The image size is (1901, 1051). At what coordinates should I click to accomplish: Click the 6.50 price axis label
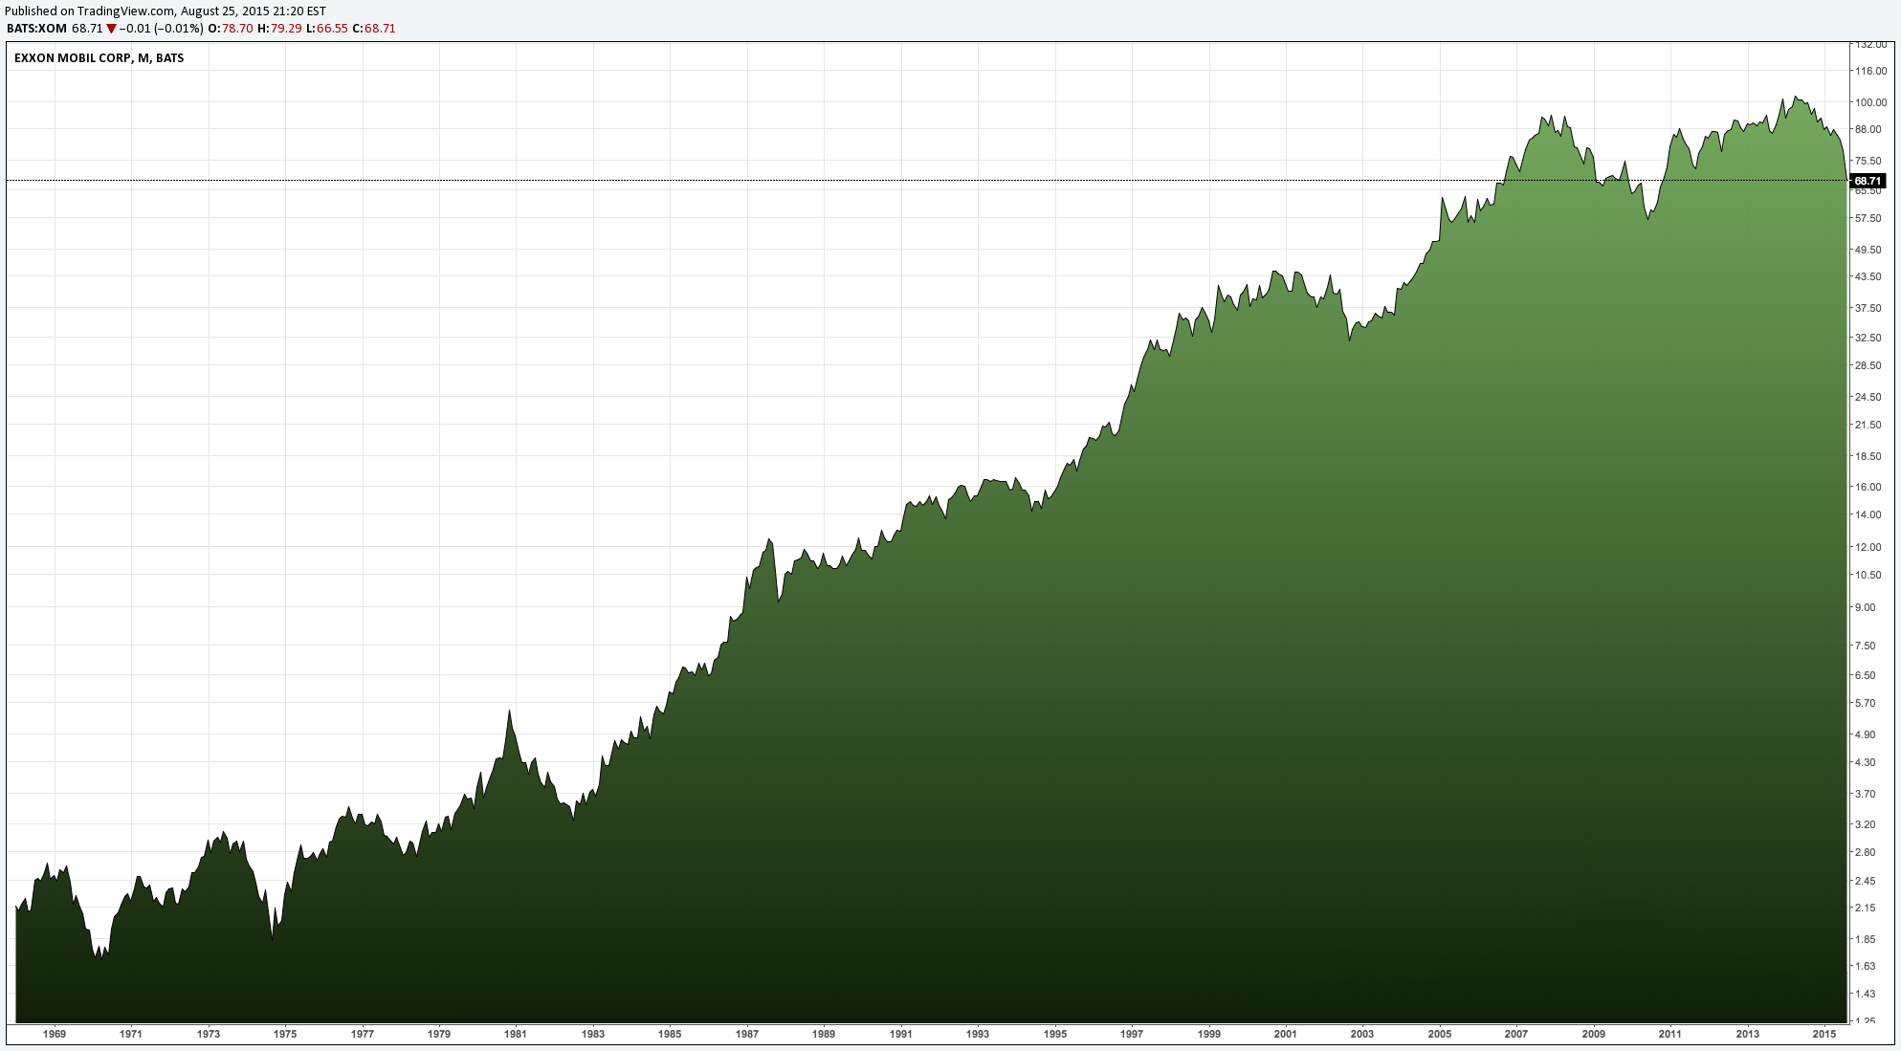pyautogui.click(x=1865, y=675)
